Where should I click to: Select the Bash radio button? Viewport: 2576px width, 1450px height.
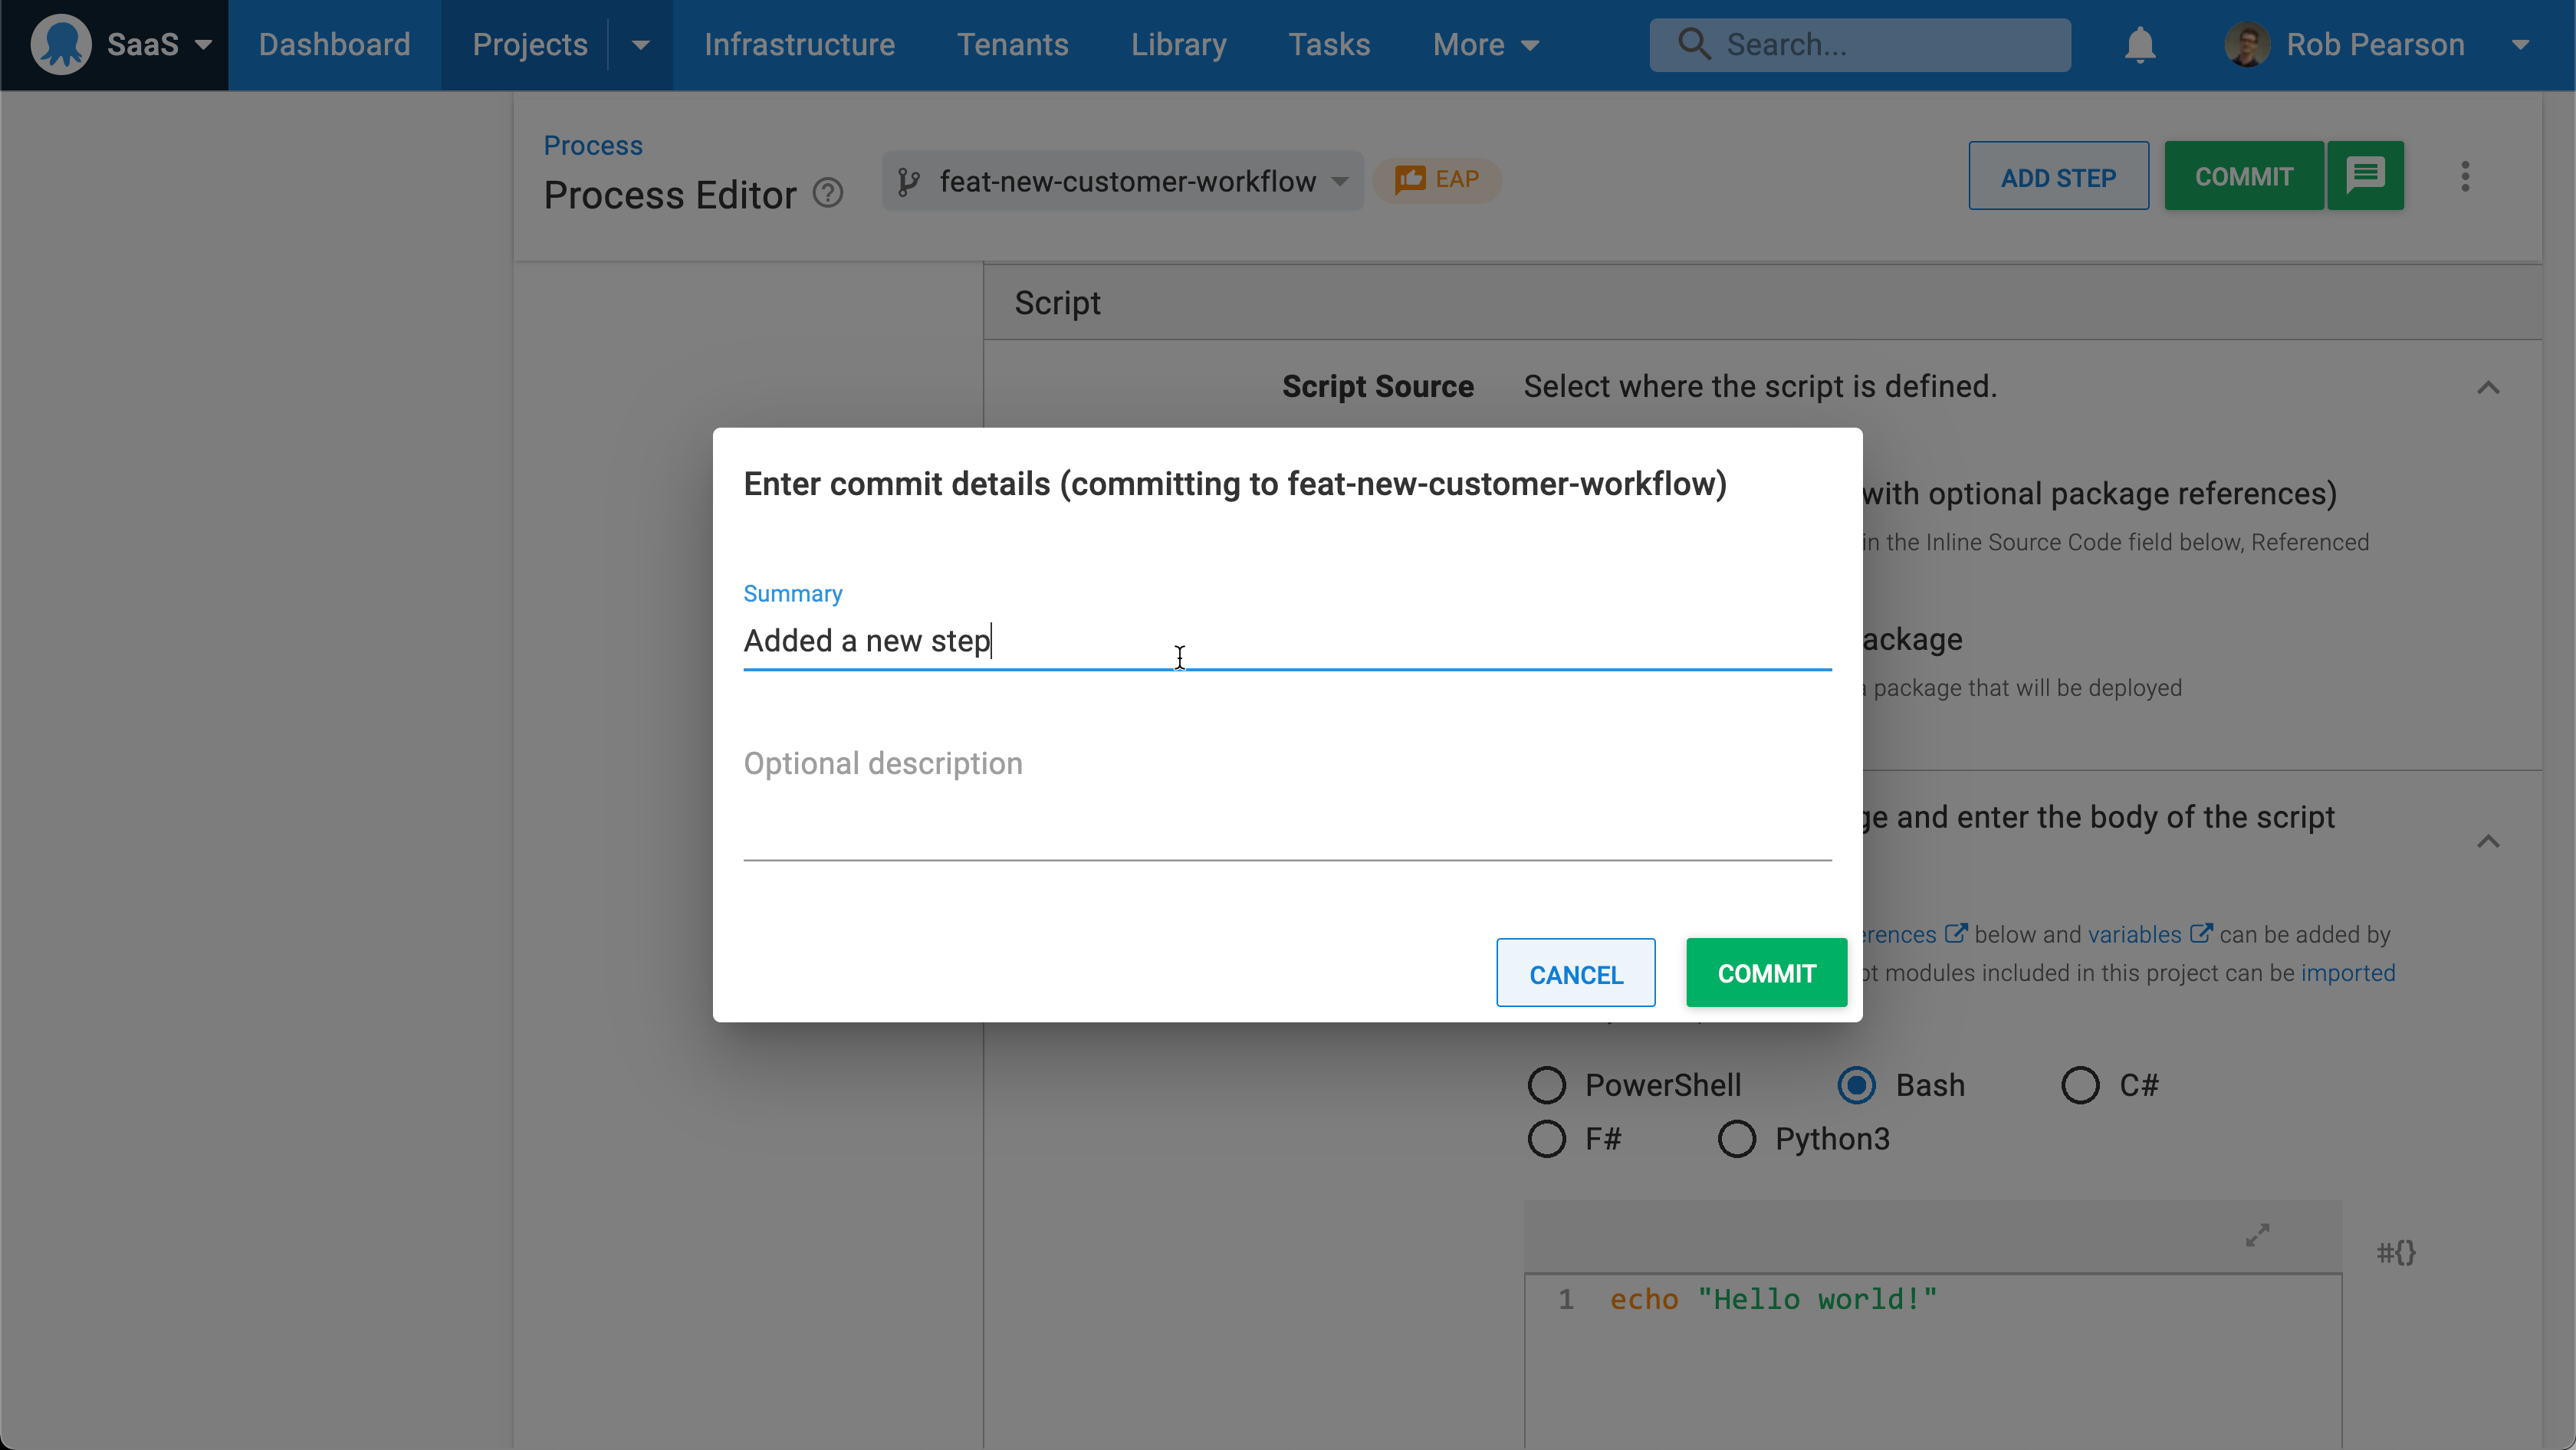click(x=1858, y=1084)
